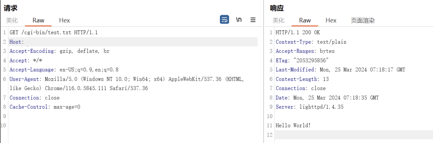This screenshot has height=143, width=433.
Task: Click the Content-Length: 13 header
Action: click(302, 79)
